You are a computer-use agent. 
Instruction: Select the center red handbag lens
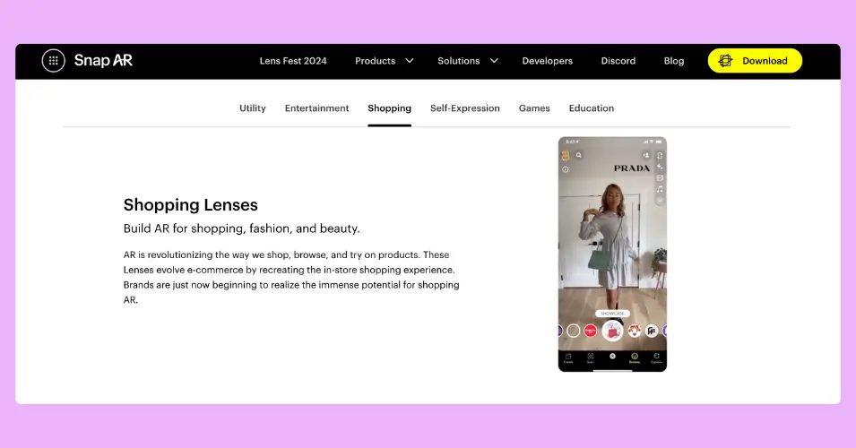pos(612,331)
